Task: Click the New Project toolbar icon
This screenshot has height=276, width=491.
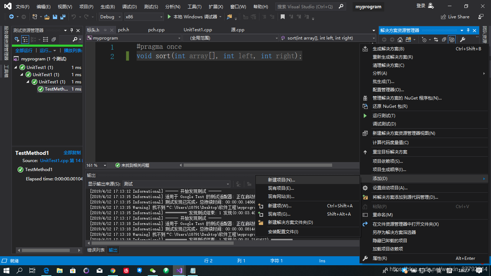Action: (35, 17)
